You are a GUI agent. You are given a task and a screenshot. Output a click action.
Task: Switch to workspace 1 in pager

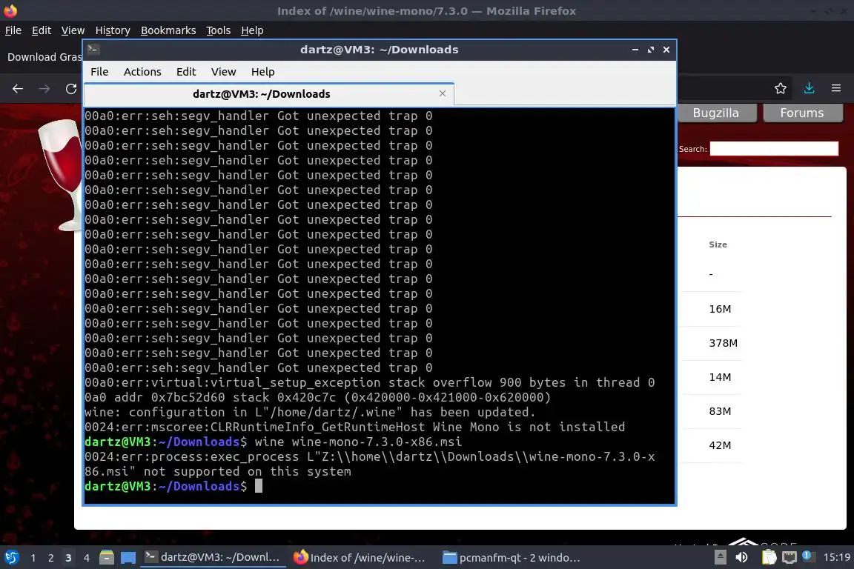click(33, 558)
